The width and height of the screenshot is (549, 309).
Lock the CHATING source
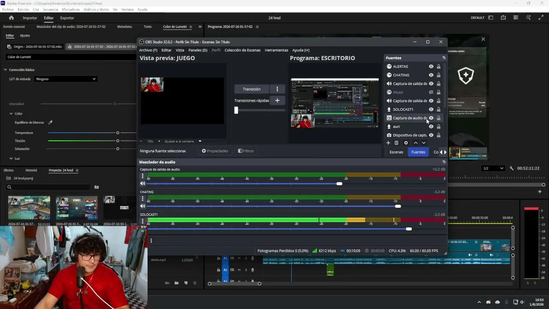point(438,75)
